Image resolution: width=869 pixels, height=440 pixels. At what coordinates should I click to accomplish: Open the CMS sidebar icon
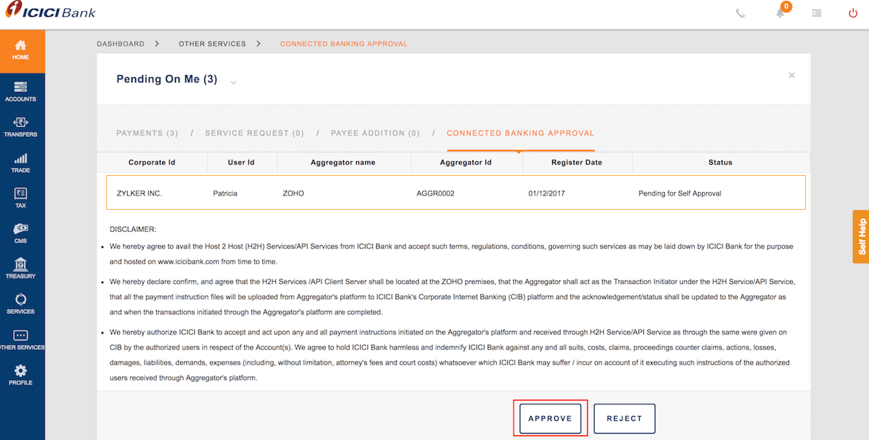[21, 233]
